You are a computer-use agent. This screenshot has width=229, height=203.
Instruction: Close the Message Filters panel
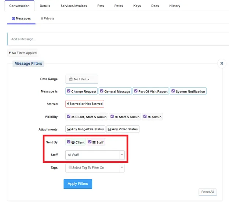[222, 64]
